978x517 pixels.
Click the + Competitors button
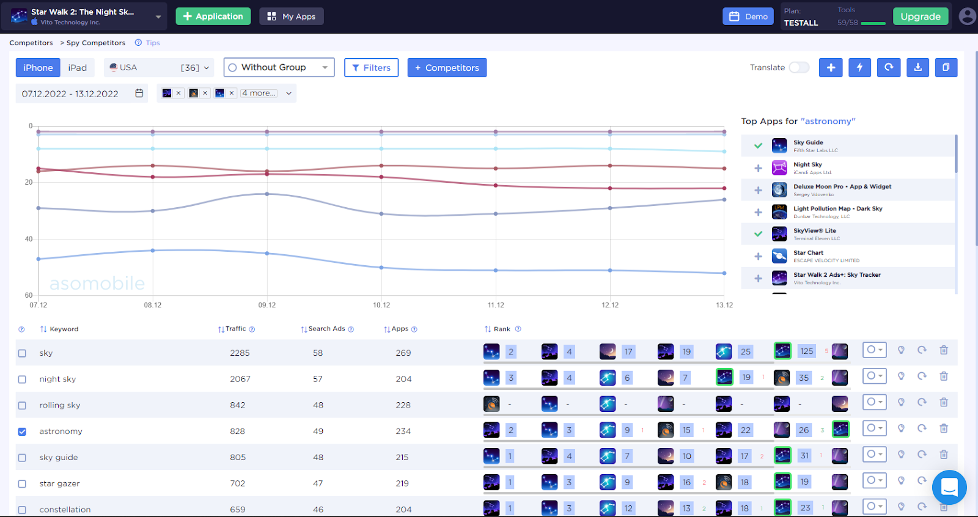(x=447, y=68)
